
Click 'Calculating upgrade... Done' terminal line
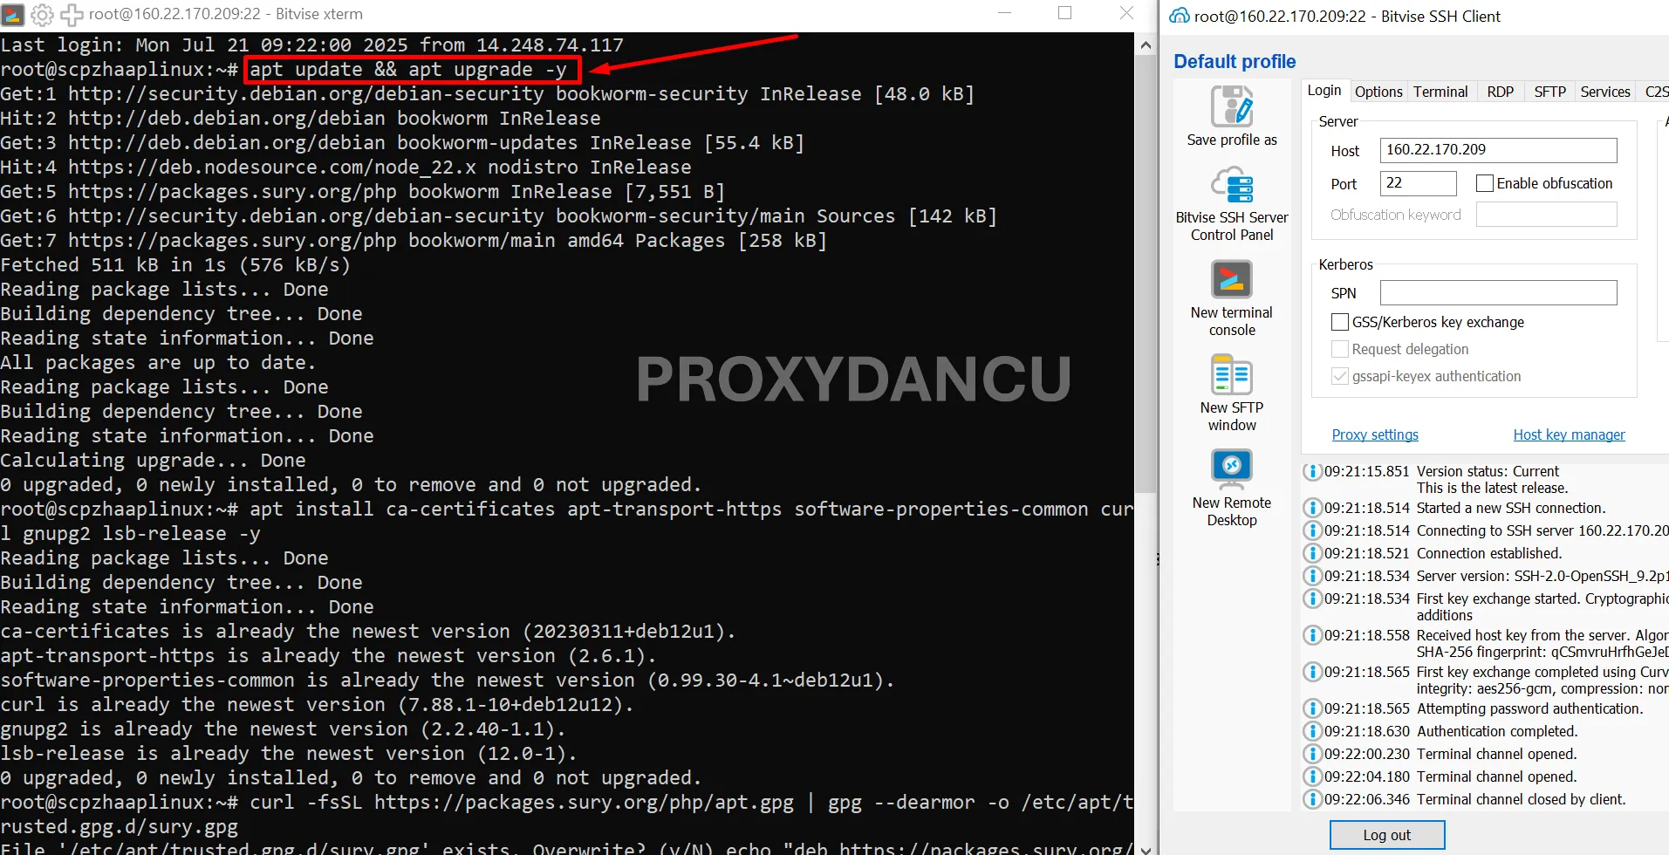[153, 460]
